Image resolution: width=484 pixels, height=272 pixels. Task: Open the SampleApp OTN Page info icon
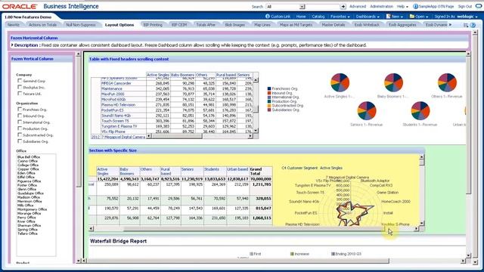pyautogui.click(x=415, y=7)
